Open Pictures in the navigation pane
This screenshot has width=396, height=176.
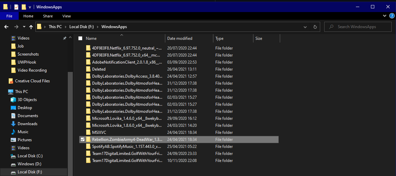24,140
